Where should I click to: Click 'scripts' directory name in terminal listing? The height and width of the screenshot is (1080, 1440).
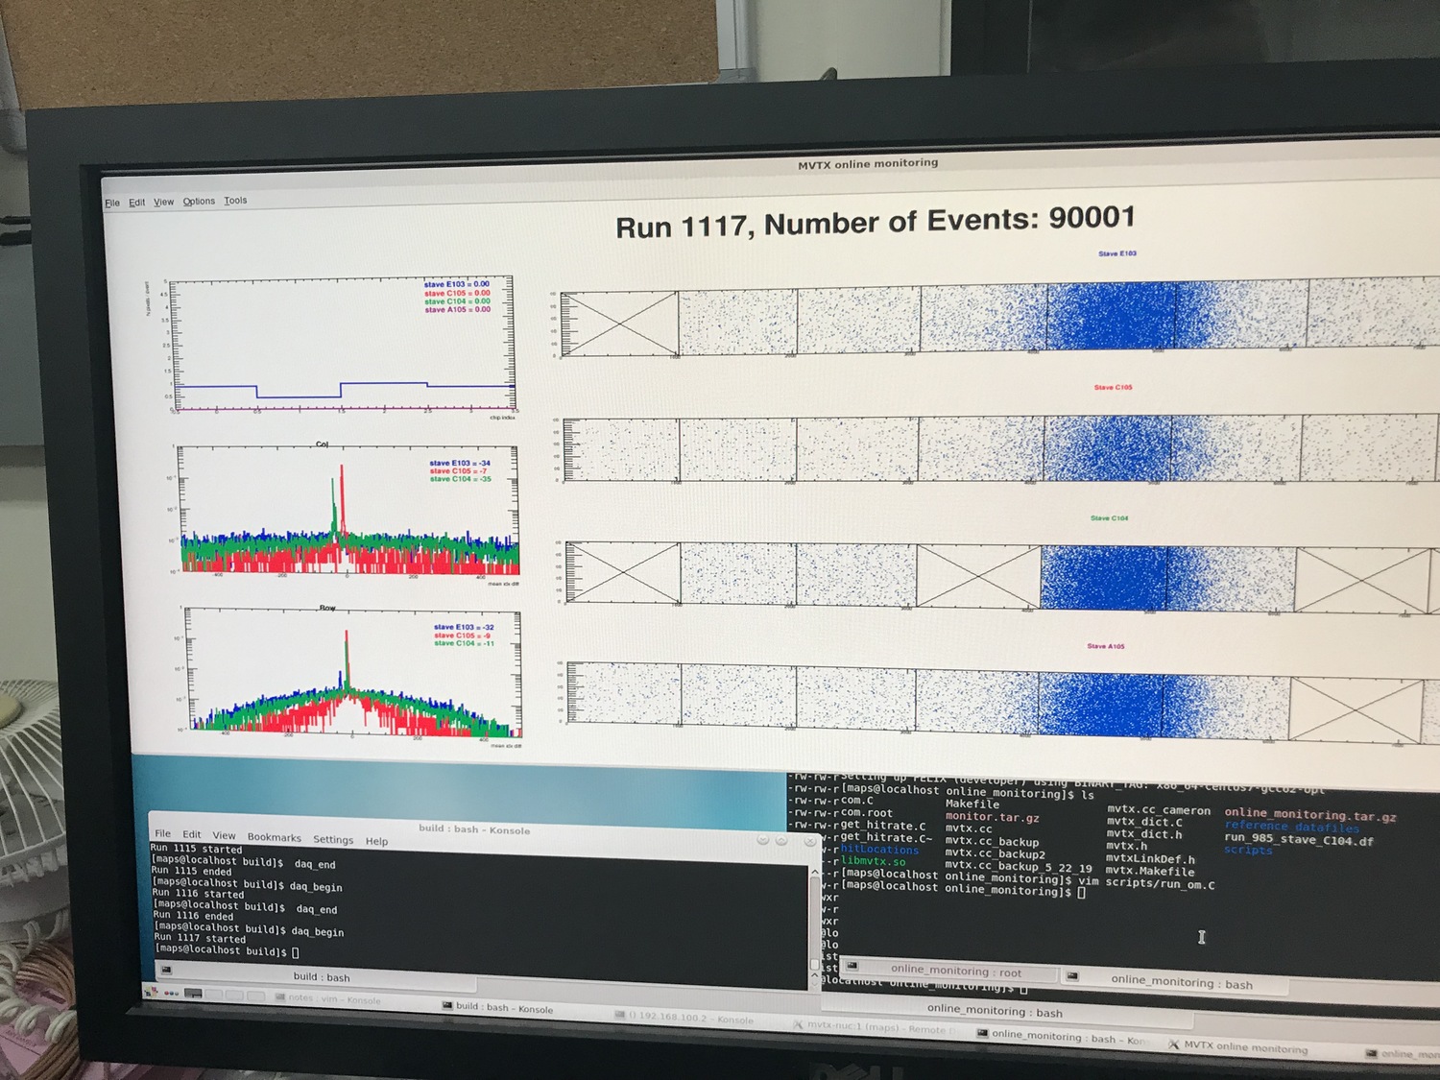tap(1248, 851)
